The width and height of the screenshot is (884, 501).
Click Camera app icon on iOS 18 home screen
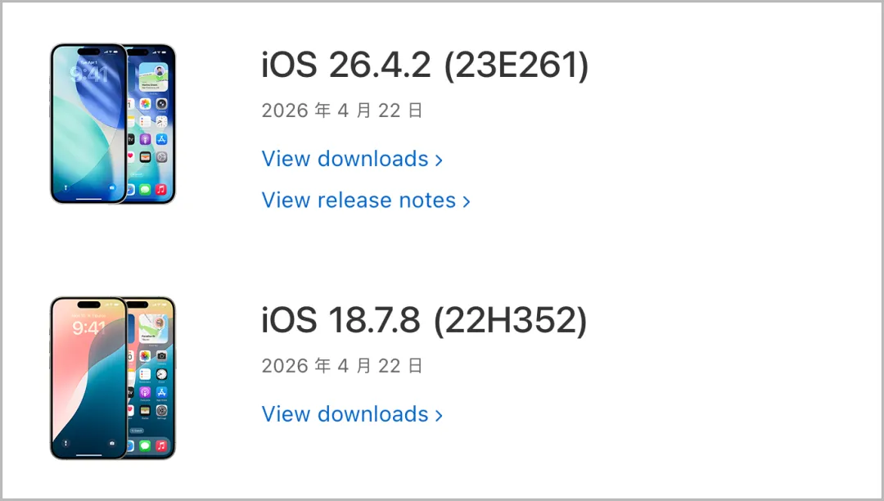pyautogui.click(x=161, y=357)
